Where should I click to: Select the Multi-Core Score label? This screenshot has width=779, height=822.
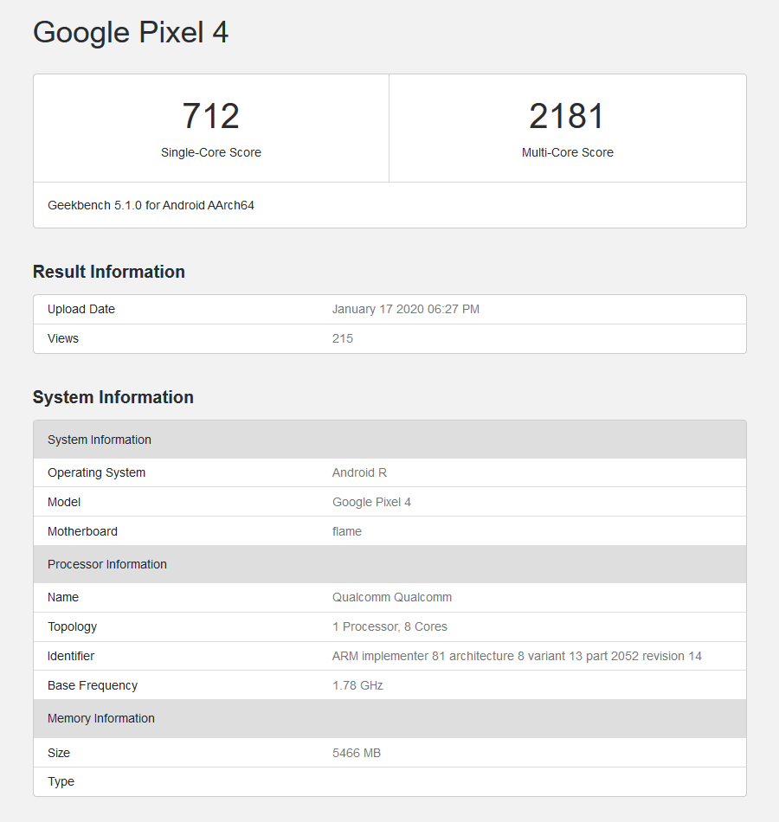tap(567, 152)
